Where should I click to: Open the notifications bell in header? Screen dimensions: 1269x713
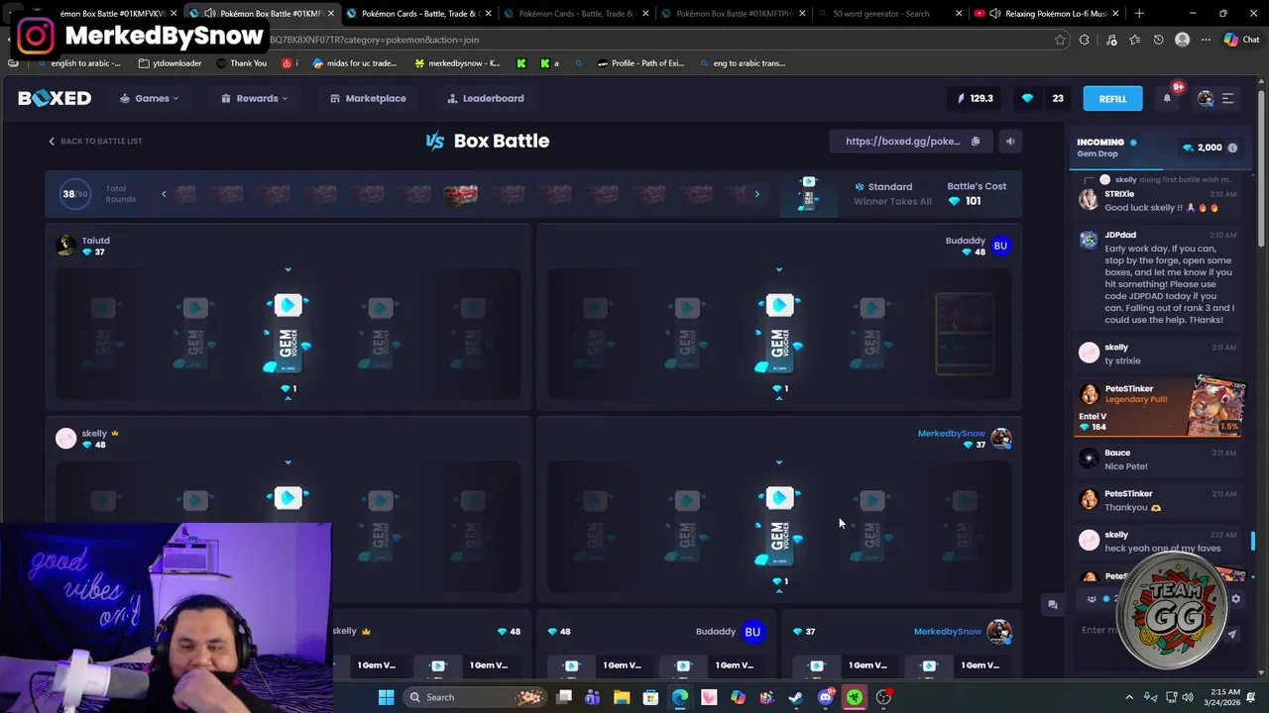[x=1167, y=98]
